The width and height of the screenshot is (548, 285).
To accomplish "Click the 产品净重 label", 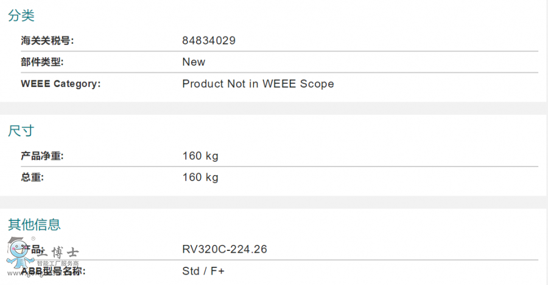I will (42, 156).
